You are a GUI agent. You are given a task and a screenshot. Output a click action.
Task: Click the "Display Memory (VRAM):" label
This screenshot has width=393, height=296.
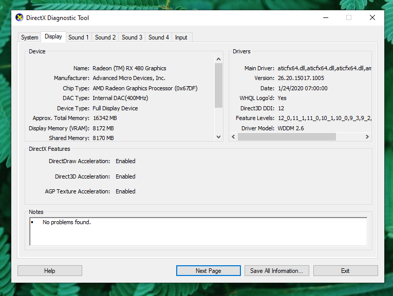pyautogui.click(x=59, y=128)
